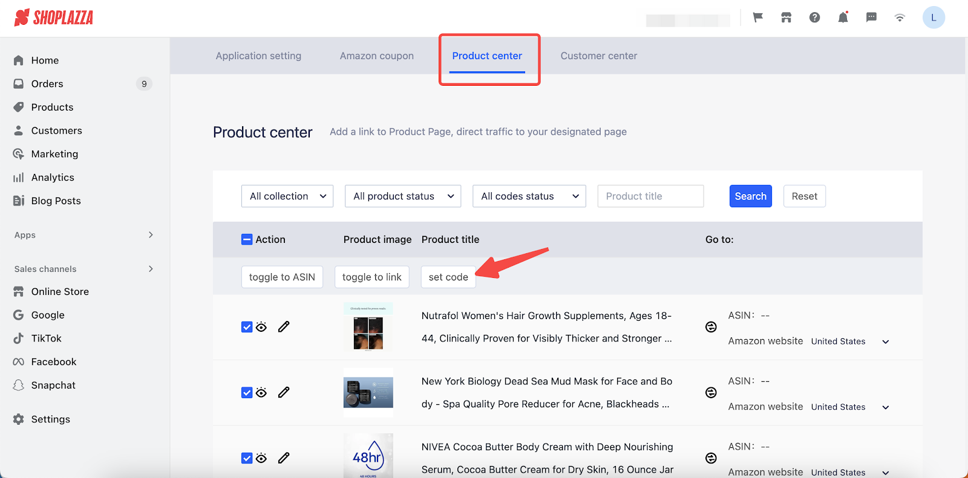Viewport: 968px width, 478px height.
Task: Open the chat message icon
Action: [871, 18]
